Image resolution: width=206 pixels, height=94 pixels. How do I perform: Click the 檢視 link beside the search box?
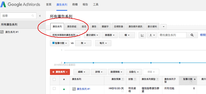203,35
